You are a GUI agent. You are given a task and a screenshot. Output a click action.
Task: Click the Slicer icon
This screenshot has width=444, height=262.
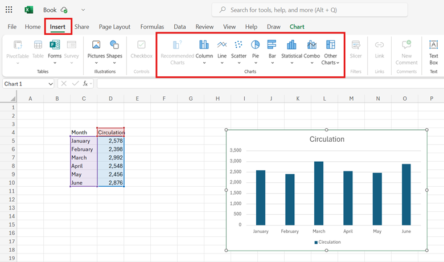[356, 45]
